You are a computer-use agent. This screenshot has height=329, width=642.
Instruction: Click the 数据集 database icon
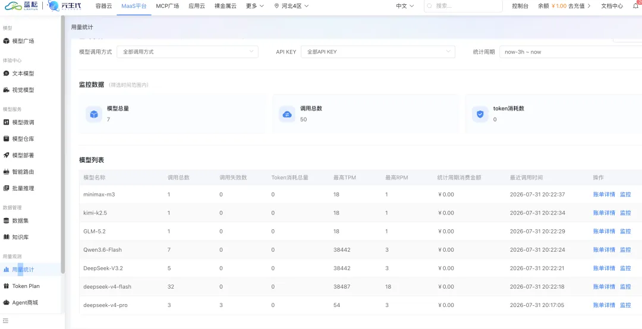6,220
